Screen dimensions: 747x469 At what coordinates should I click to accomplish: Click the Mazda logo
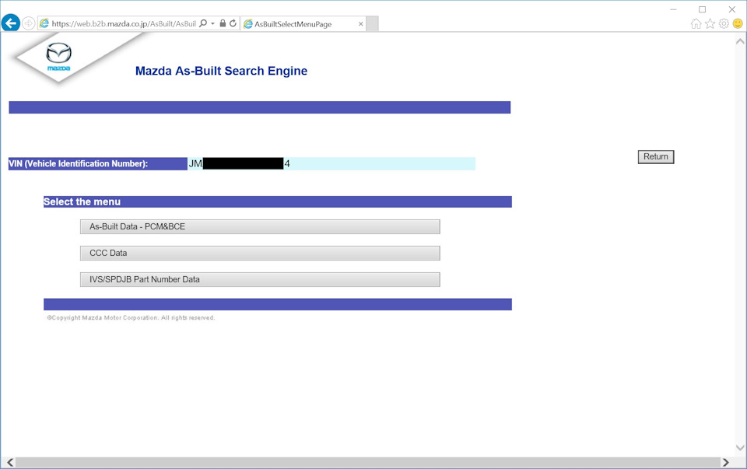58,57
